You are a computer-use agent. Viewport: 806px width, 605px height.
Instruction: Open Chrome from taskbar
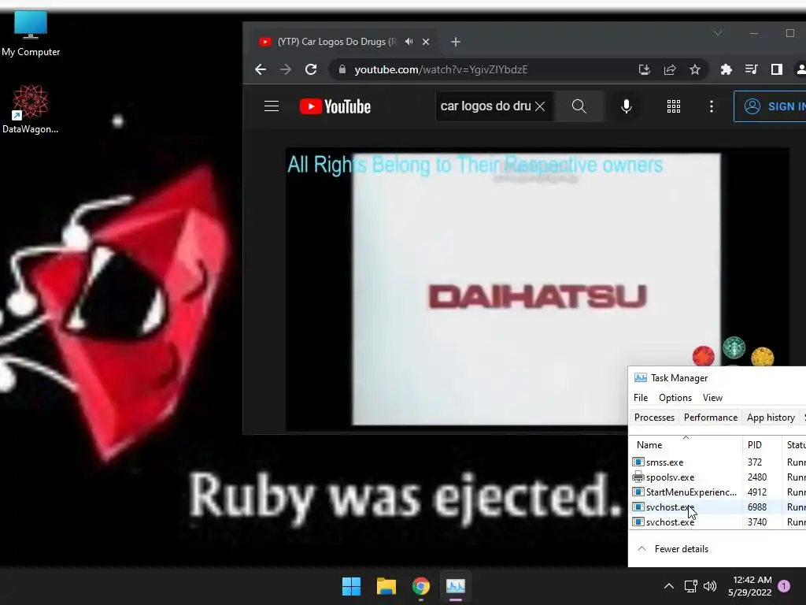pos(421,586)
